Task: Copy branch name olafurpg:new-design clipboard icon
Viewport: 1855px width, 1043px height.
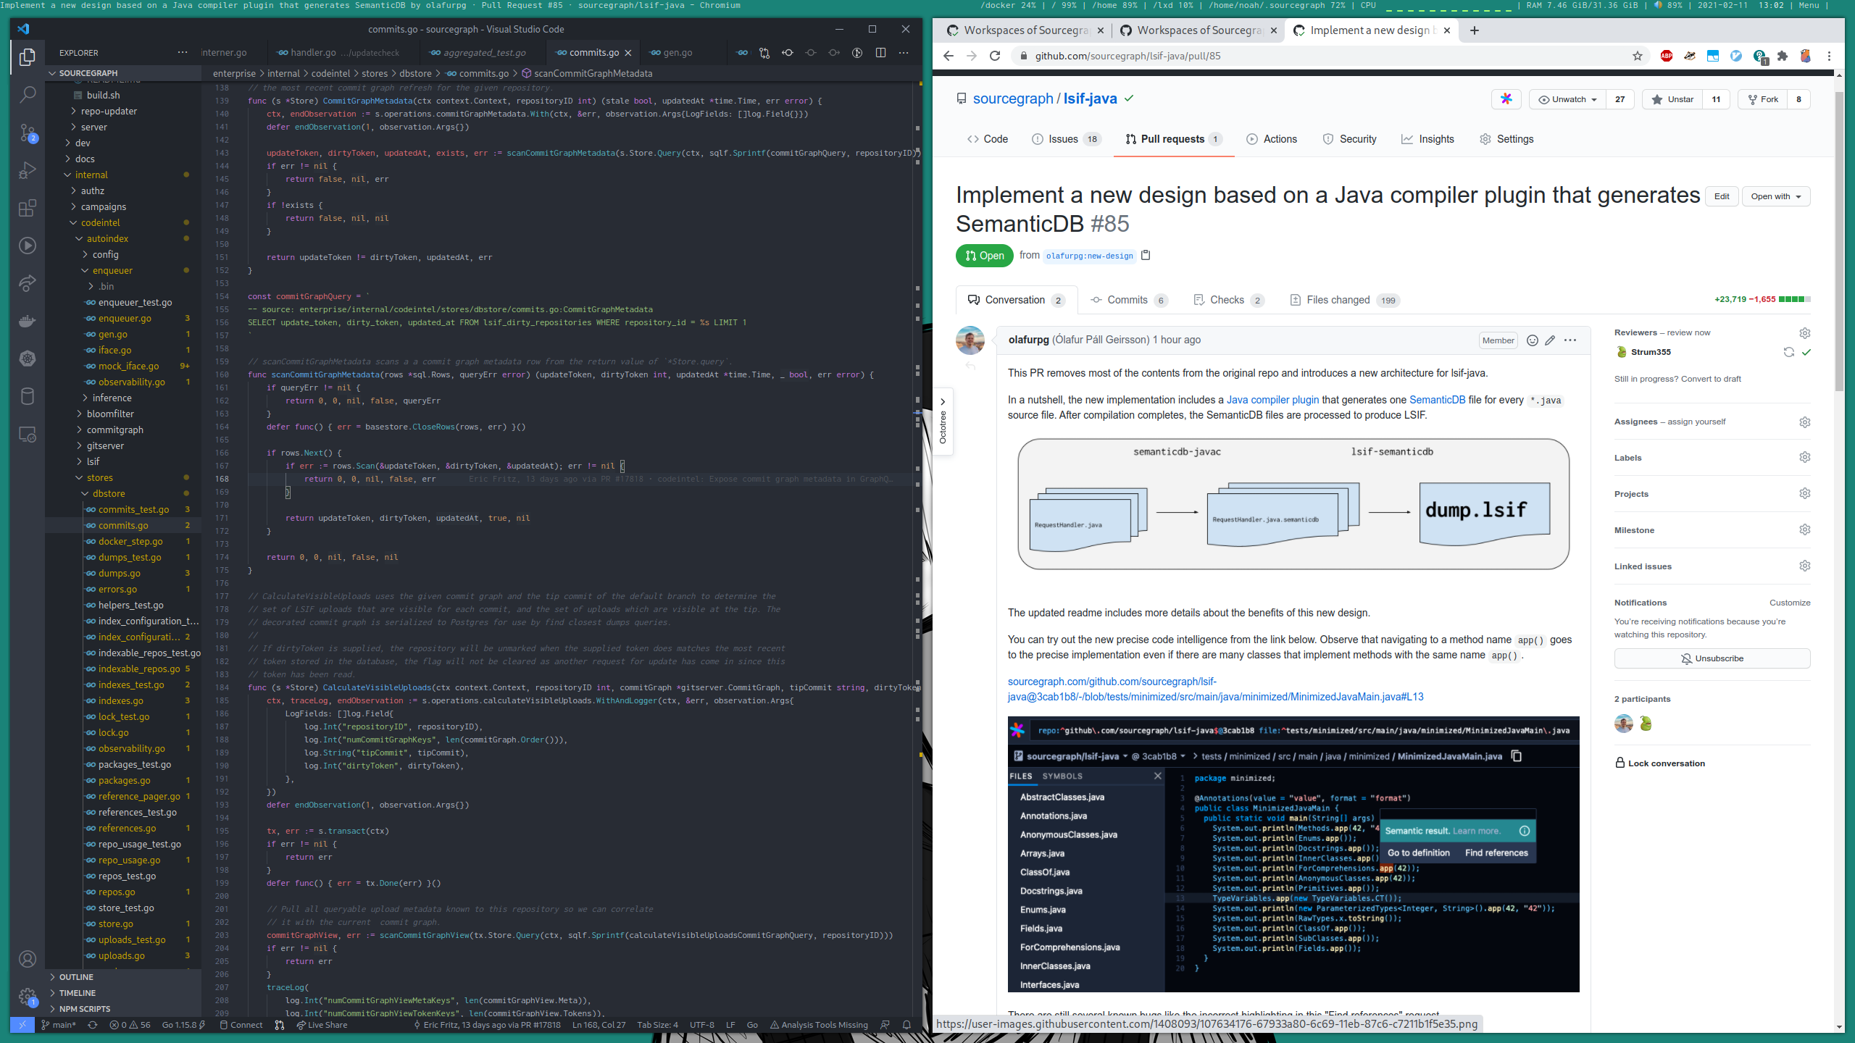Action: [x=1146, y=255]
